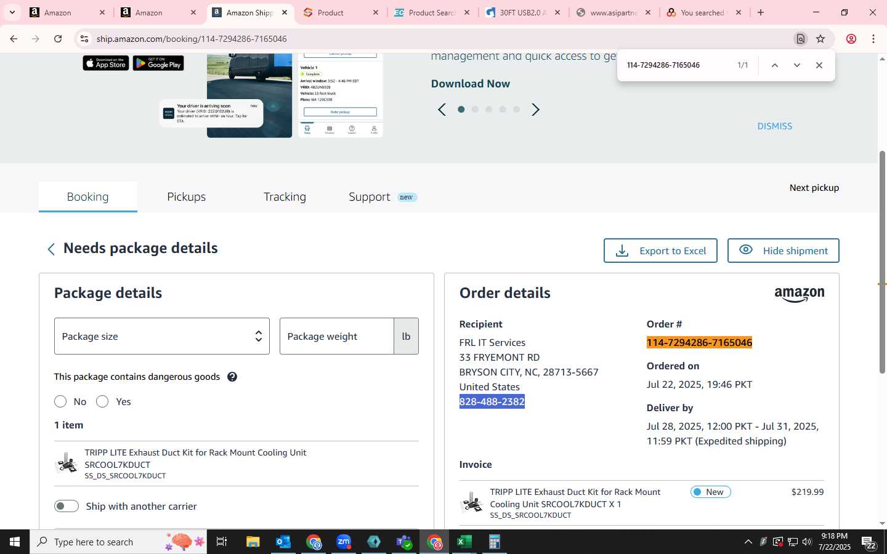Image resolution: width=887 pixels, height=554 pixels.
Task: Open the tab search dropdown arrow
Action: 12,12
